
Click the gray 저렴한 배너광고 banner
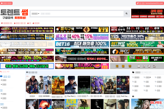click(137, 66)
